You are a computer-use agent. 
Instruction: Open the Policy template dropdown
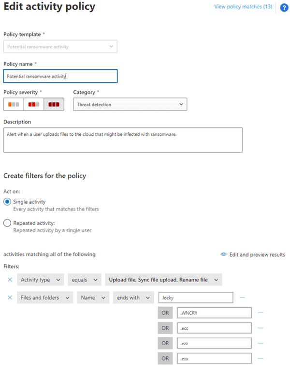pyautogui.click(x=60, y=47)
